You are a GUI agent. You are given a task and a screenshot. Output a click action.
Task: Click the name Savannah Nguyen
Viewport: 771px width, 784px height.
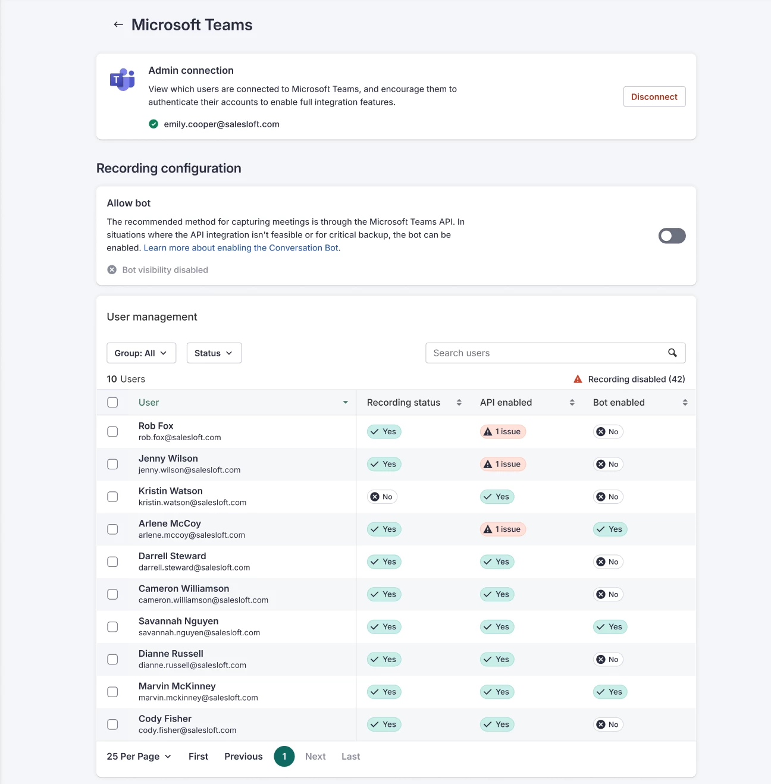(178, 621)
